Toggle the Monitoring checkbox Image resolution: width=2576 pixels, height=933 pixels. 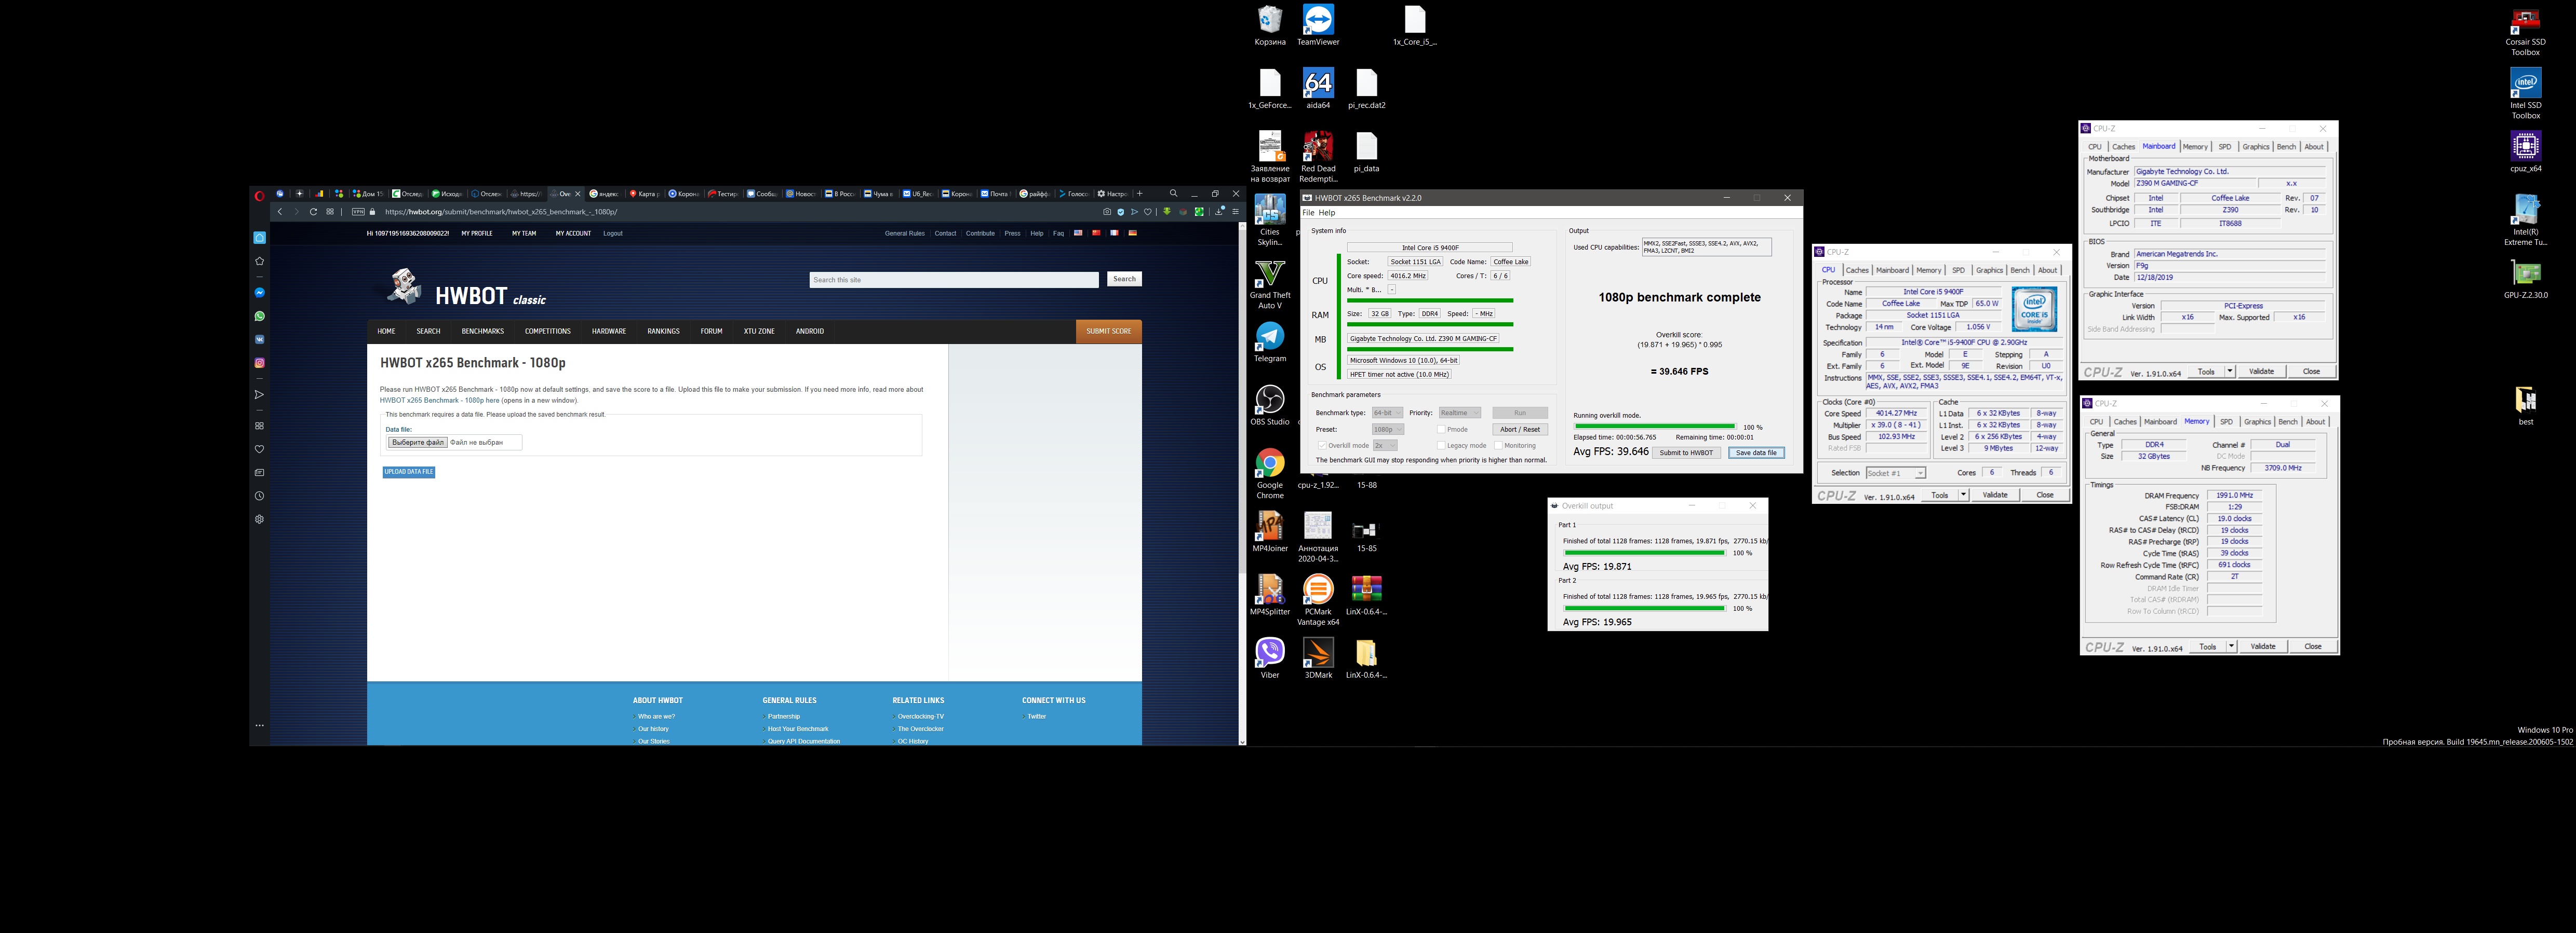coord(1497,446)
